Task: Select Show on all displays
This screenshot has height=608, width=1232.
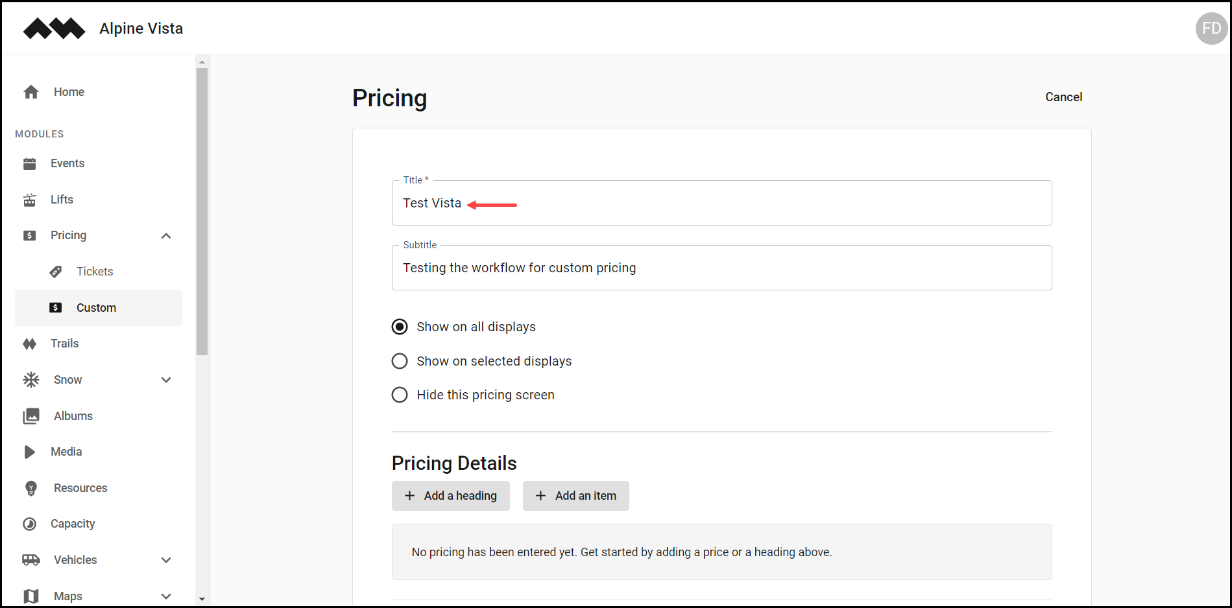Action: [x=400, y=327]
